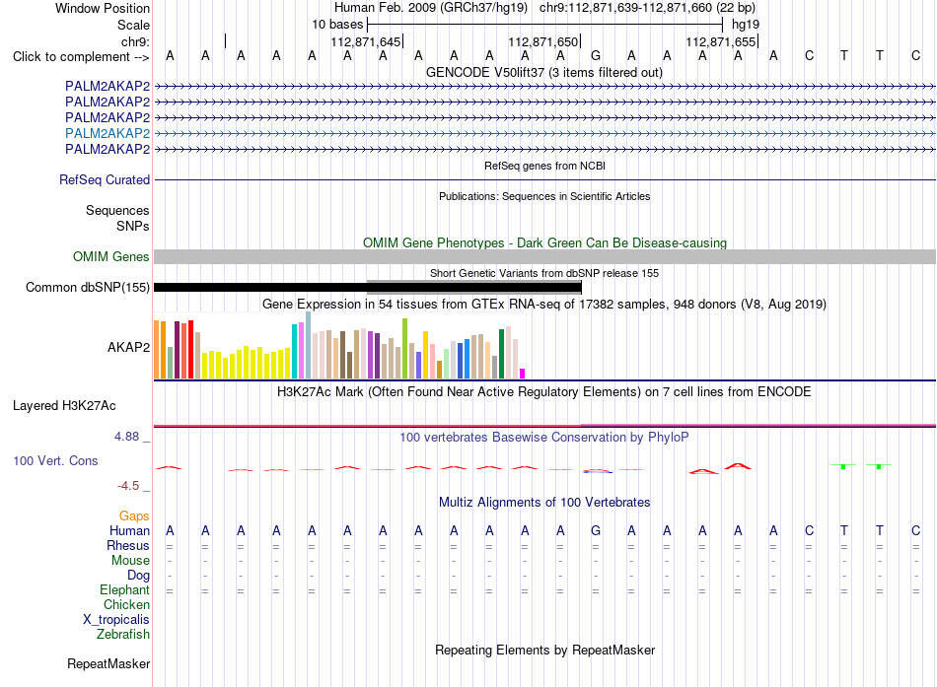Select the light-blue PALM2AKAP2 transcript label
Image resolution: width=937 pixels, height=687 pixels.
108,133
